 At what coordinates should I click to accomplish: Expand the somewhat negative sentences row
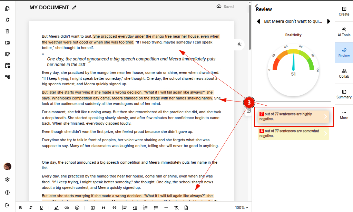pos(294,134)
